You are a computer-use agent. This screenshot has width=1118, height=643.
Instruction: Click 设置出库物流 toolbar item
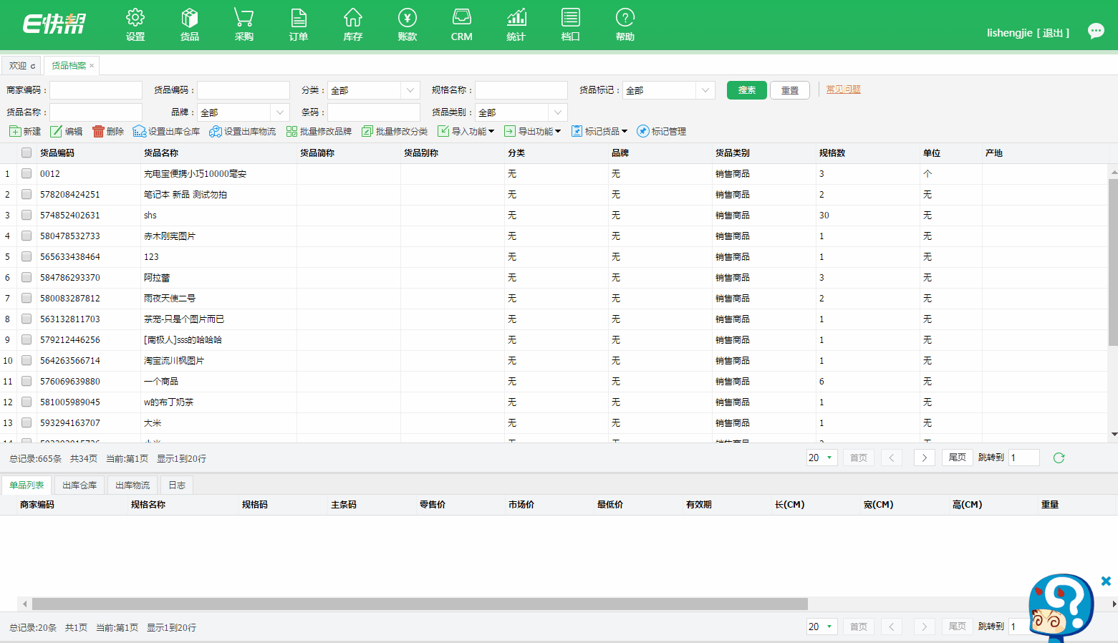(242, 131)
